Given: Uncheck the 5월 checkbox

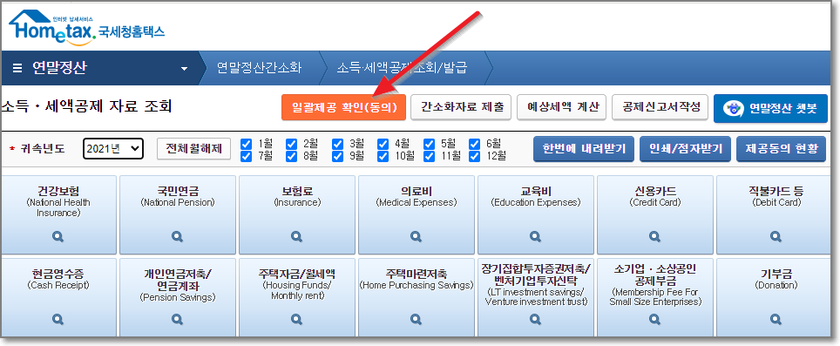Looking at the screenshot, I should pos(429,144).
